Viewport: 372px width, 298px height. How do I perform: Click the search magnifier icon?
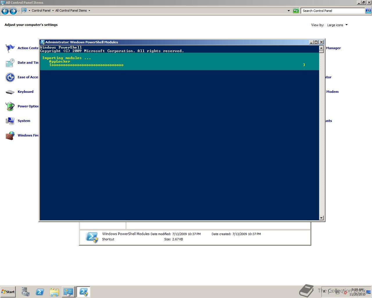(x=368, y=11)
